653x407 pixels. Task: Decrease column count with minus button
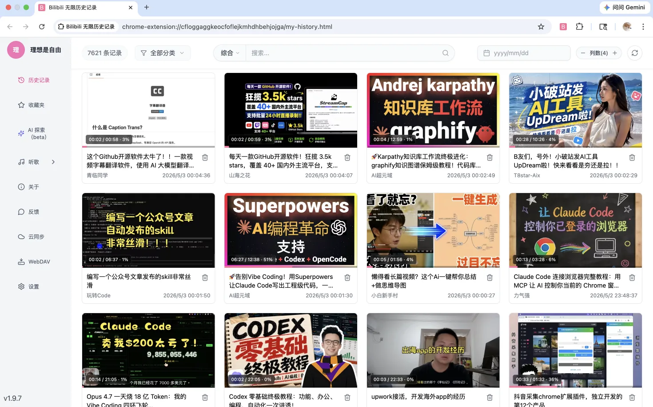583,53
